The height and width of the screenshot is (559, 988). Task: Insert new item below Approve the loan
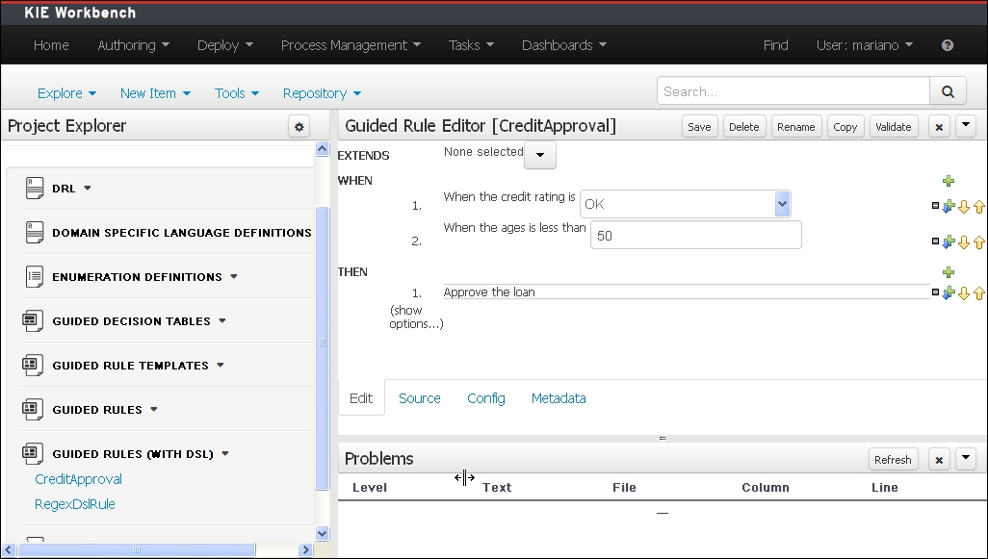(949, 293)
